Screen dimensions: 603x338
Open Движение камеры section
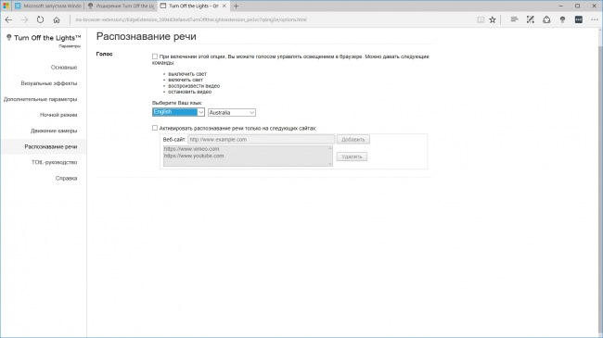[54, 131]
